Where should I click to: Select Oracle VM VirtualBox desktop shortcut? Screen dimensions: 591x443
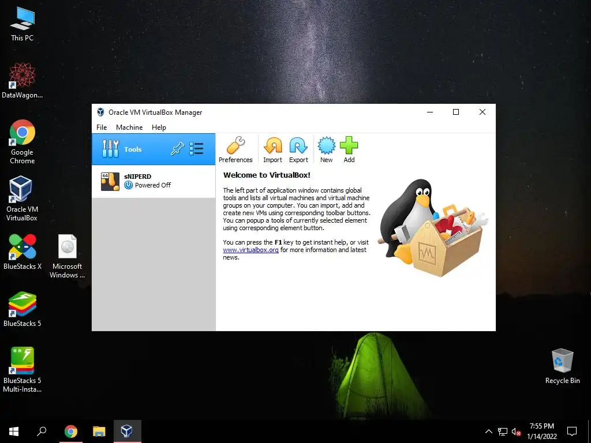(x=22, y=198)
